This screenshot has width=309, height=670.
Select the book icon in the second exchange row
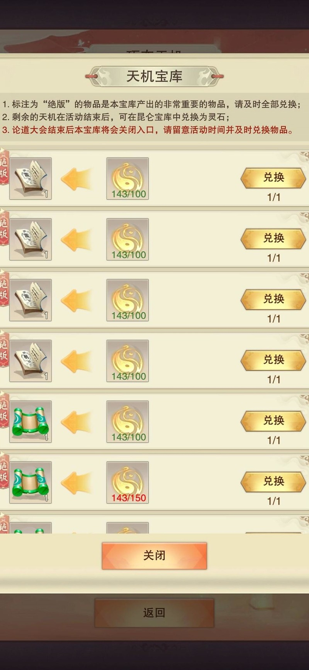pyautogui.click(x=30, y=239)
